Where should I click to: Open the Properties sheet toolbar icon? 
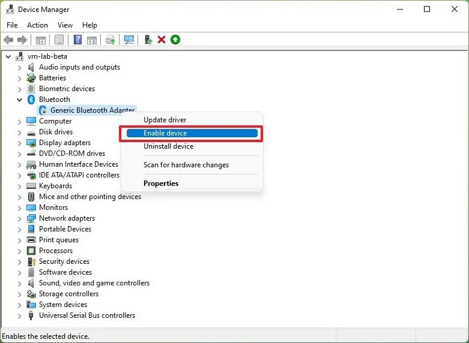point(59,40)
